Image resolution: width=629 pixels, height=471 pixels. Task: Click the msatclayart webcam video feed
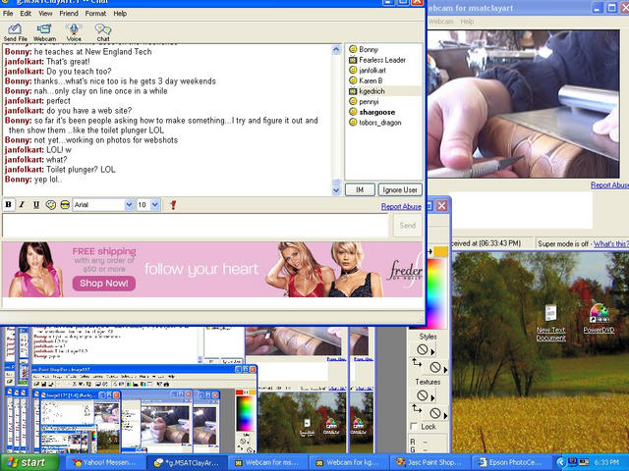click(523, 104)
